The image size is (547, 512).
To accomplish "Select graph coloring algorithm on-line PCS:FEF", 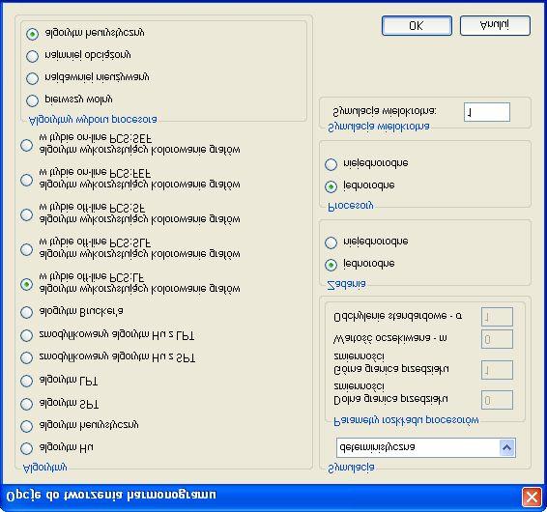I will (26, 180).
